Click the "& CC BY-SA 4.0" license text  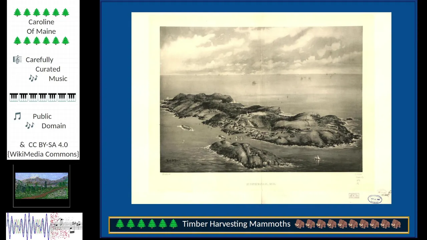44,145
